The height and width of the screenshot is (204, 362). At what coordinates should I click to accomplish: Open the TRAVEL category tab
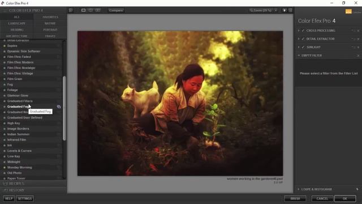click(x=50, y=36)
